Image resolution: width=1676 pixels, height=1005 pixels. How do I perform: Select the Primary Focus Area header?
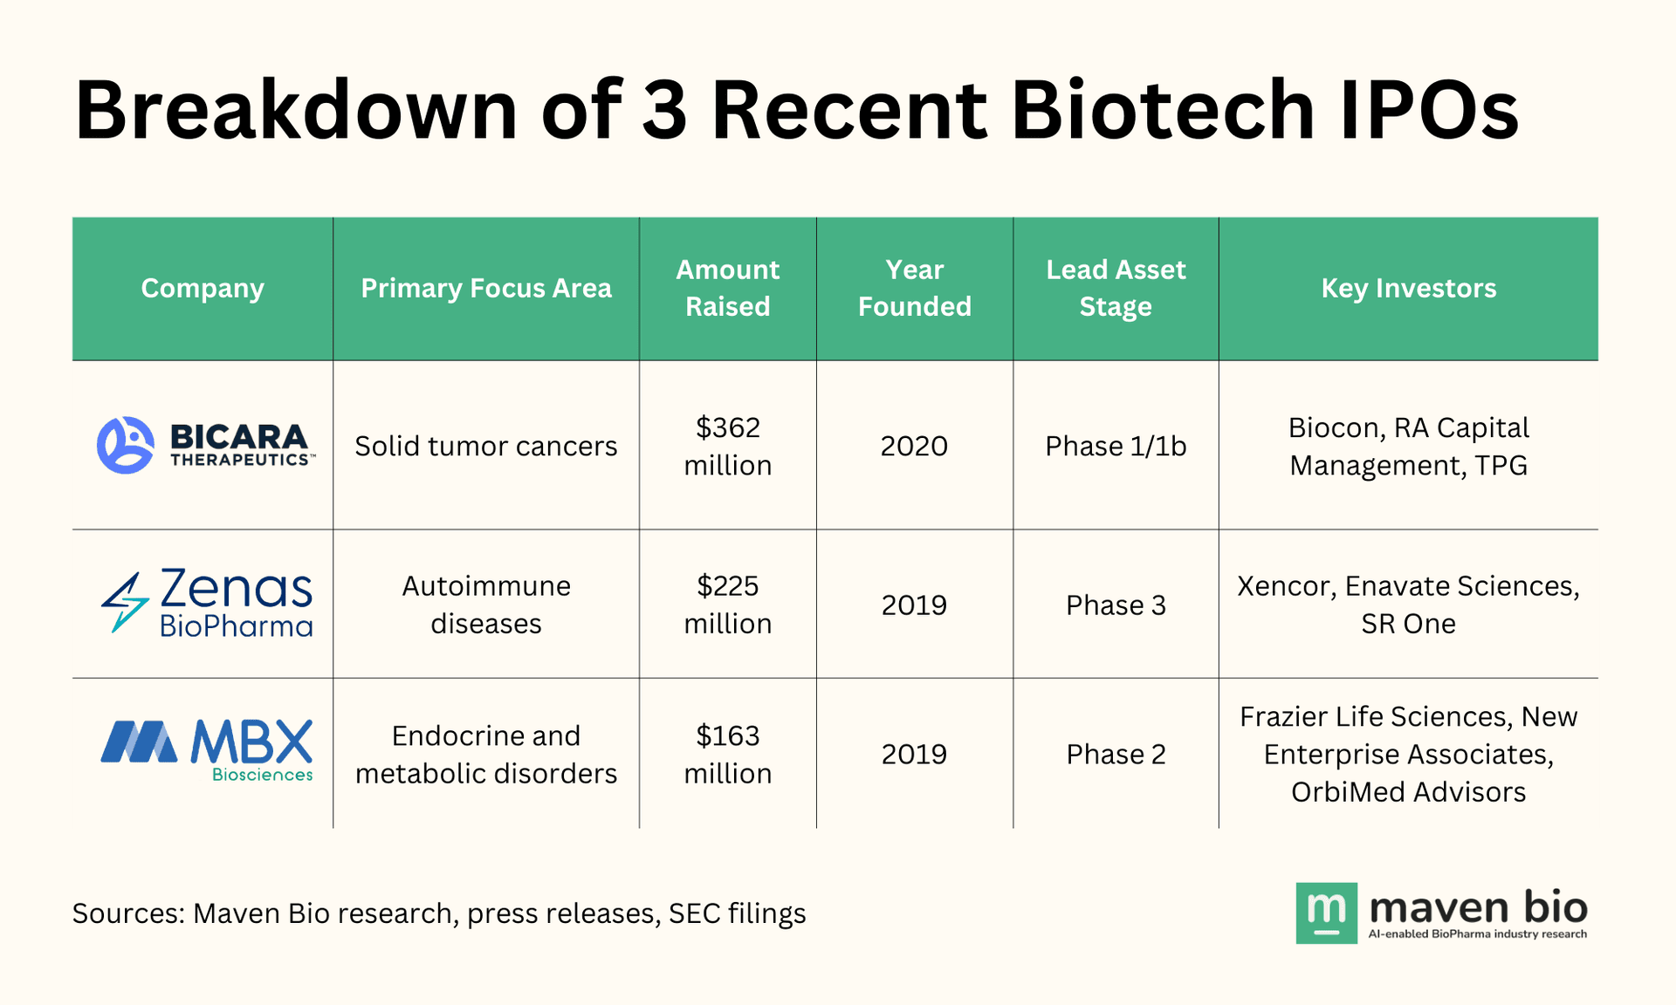[x=486, y=289]
